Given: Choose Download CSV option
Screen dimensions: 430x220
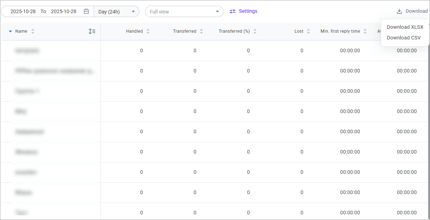Looking at the screenshot, I should (x=404, y=38).
